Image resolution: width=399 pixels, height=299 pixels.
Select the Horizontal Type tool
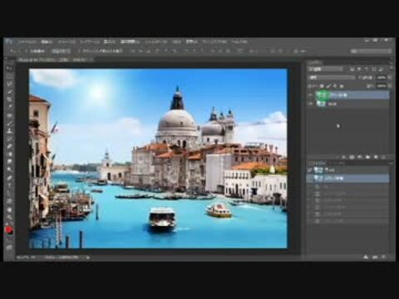(9, 185)
